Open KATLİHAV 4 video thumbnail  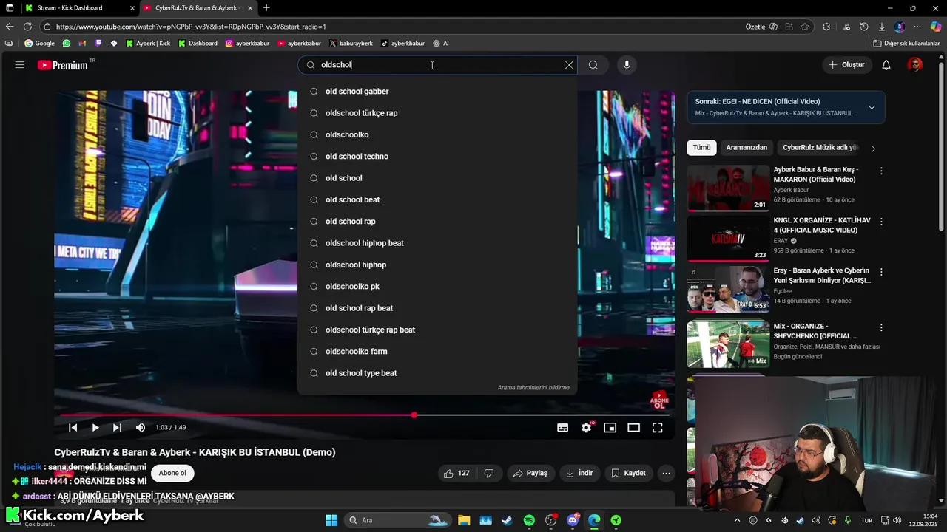coord(729,238)
